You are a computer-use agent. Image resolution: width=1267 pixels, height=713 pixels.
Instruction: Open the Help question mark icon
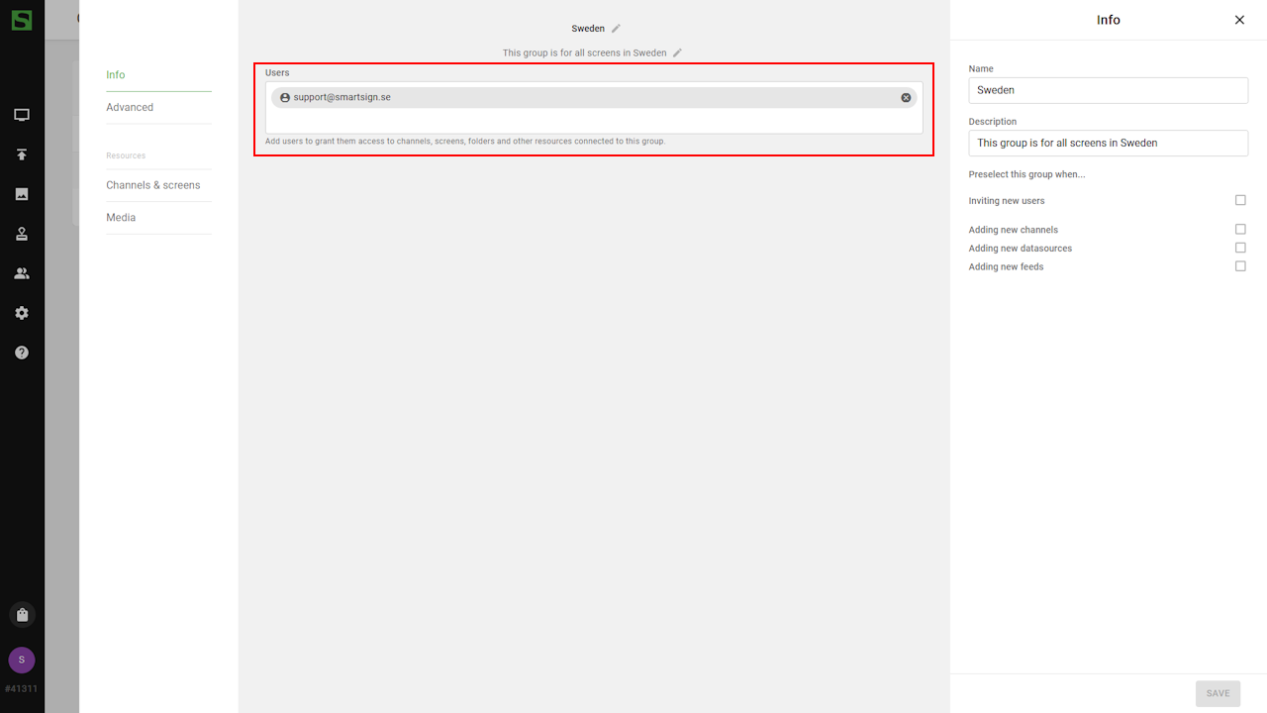[x=22, y=353]
